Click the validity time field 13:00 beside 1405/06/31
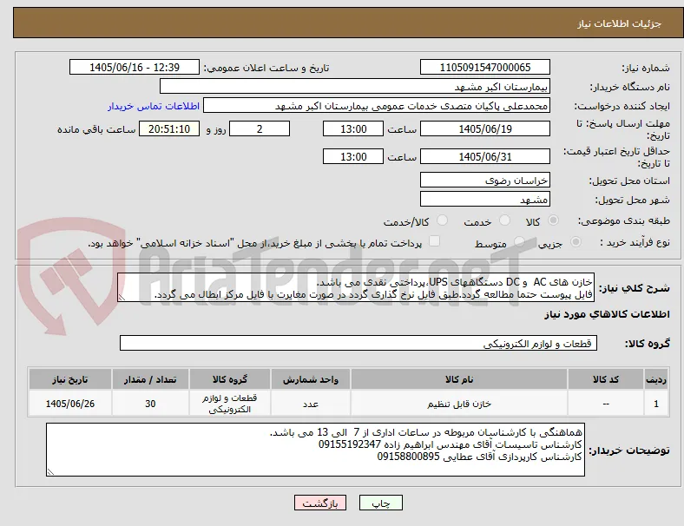The width and height of the screenshot is (684, 526). [x=353, y=156]
